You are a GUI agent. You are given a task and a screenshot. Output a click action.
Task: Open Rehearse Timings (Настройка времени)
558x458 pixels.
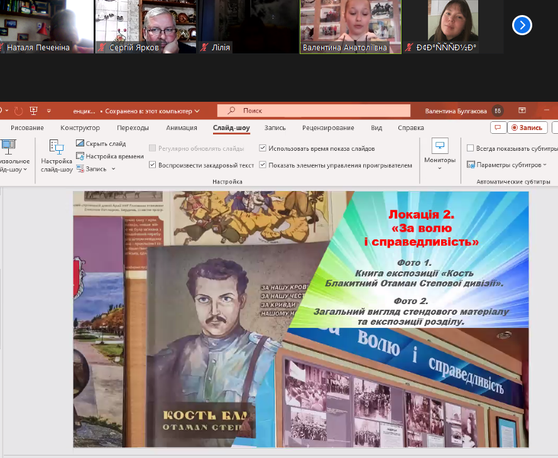coord(80,156)
